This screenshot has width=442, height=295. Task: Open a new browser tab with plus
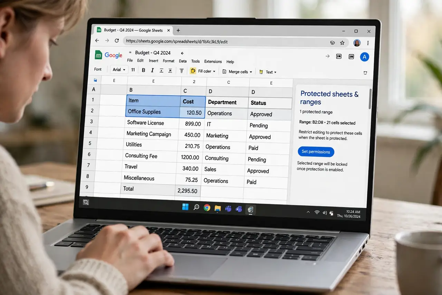178,30
